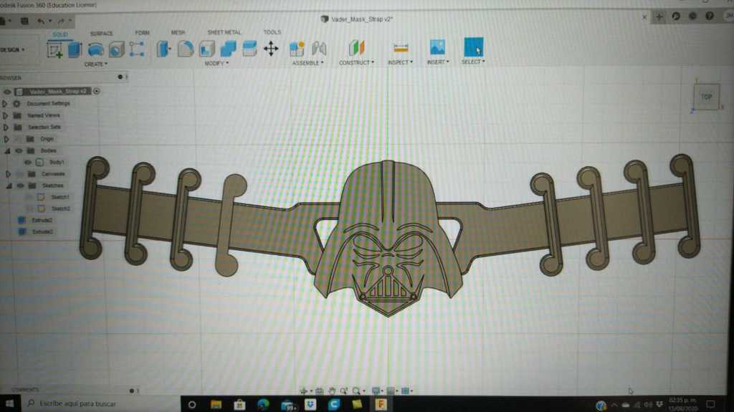Collapse the Bodies node

point(7,150)
